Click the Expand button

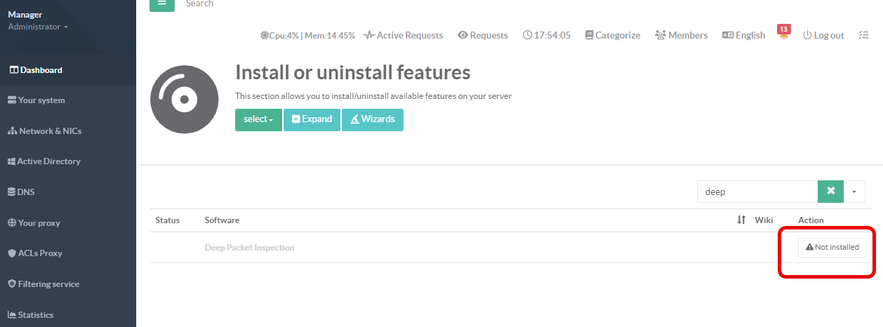click(312, 119)
